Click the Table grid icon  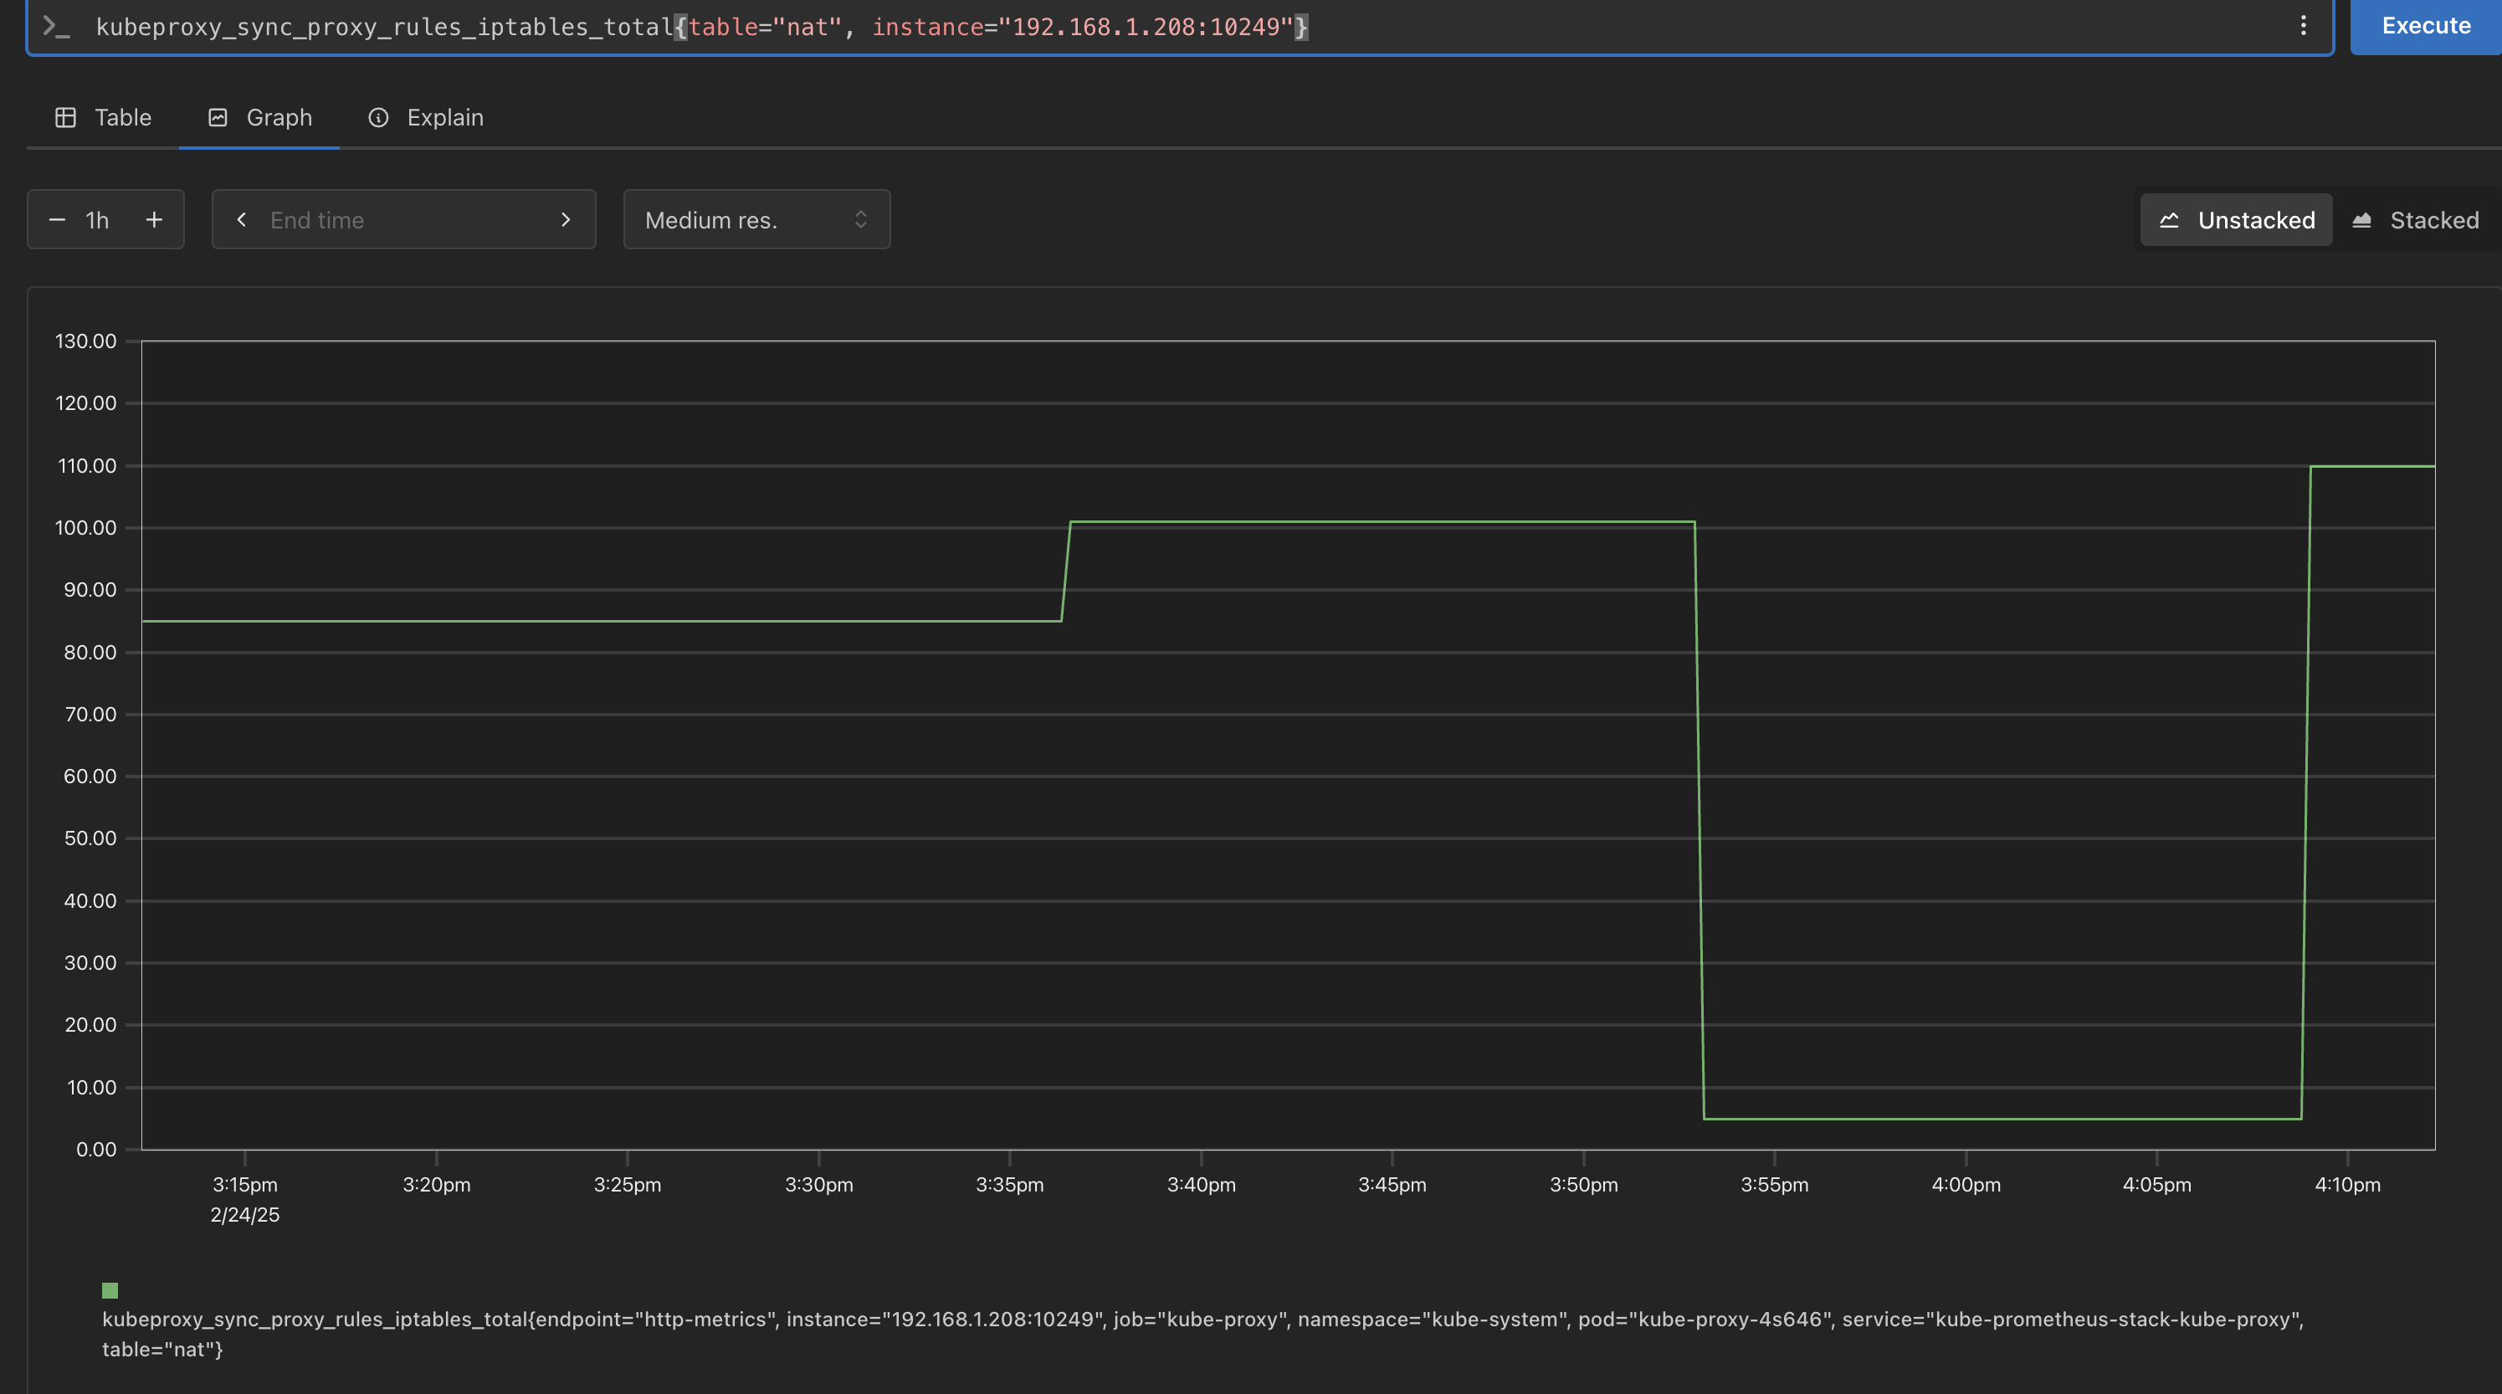[x=65, y=117]
